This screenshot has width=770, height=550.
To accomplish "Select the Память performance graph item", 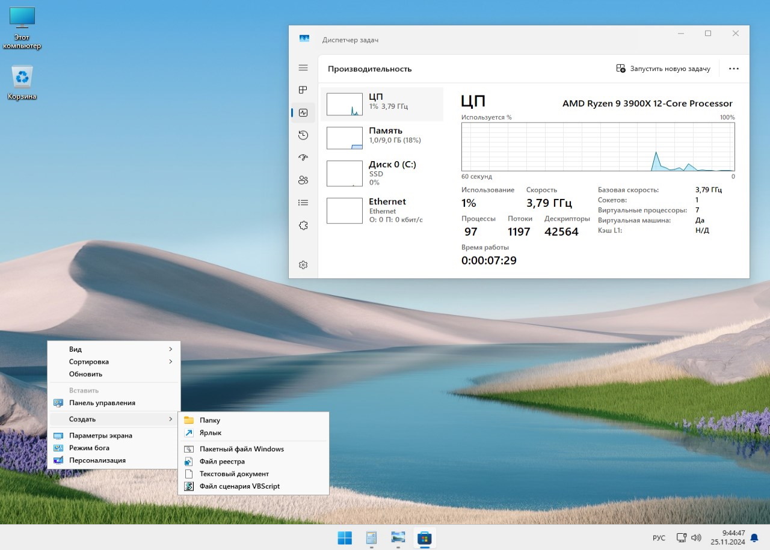I will click(x=381, y=138).
